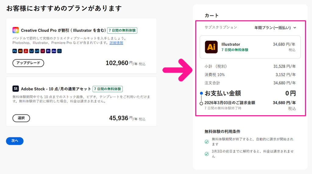Click the 注文合計 label
This screenshot has height=174, width=312.
coord(212,83)
